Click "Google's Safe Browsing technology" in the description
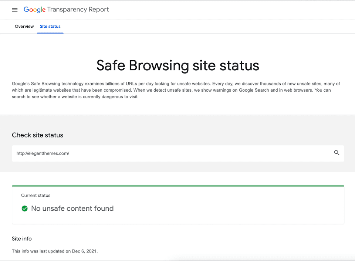The width and height of the screenshot is (355, 261). 48,84
